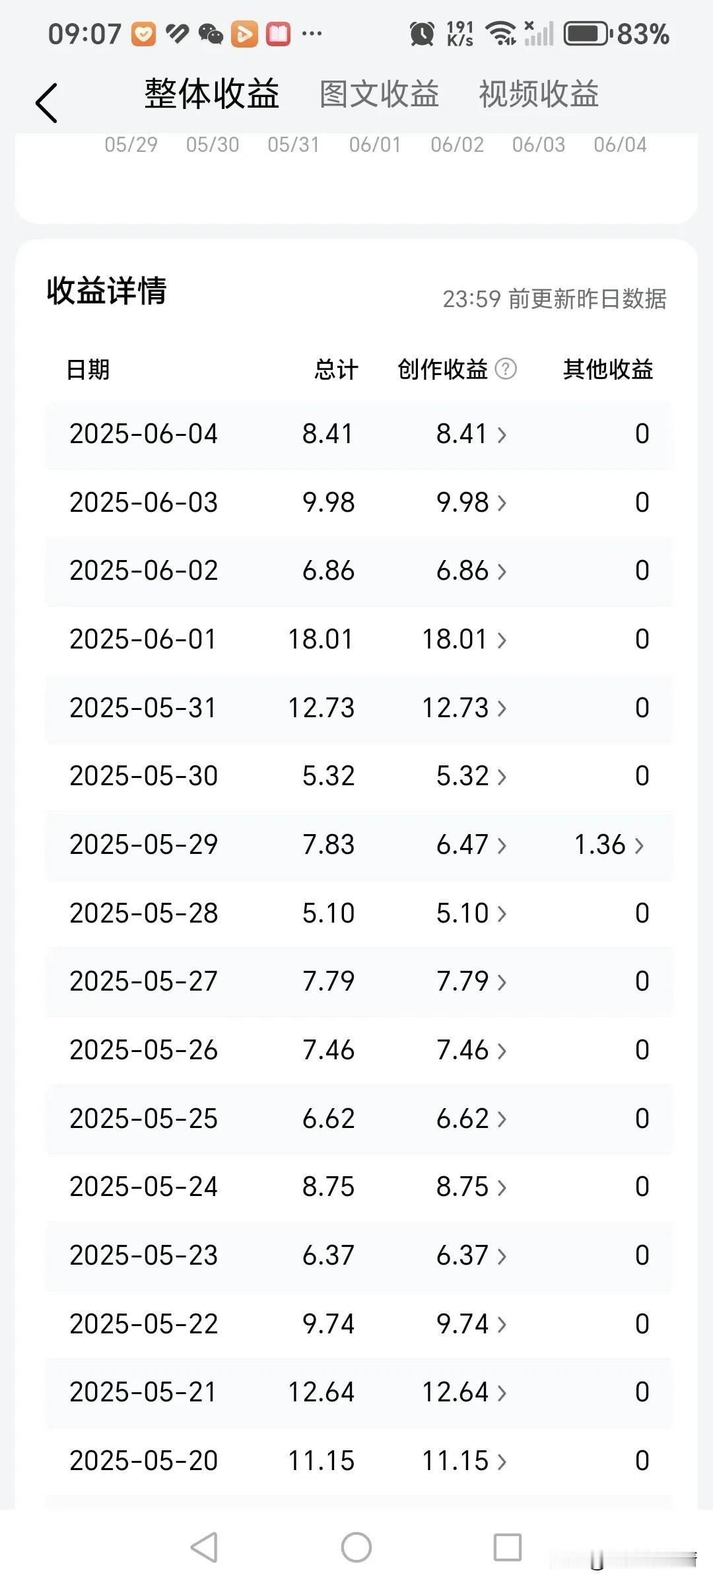Viewport: 713px width, 1585px height.
Task: Open the 创作收益 help question mark icon
Action: pos(506,369)
